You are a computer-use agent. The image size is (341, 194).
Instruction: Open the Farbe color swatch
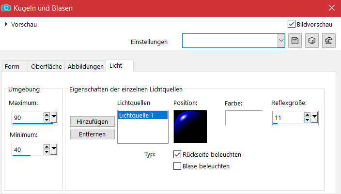[x=244, y=117]
